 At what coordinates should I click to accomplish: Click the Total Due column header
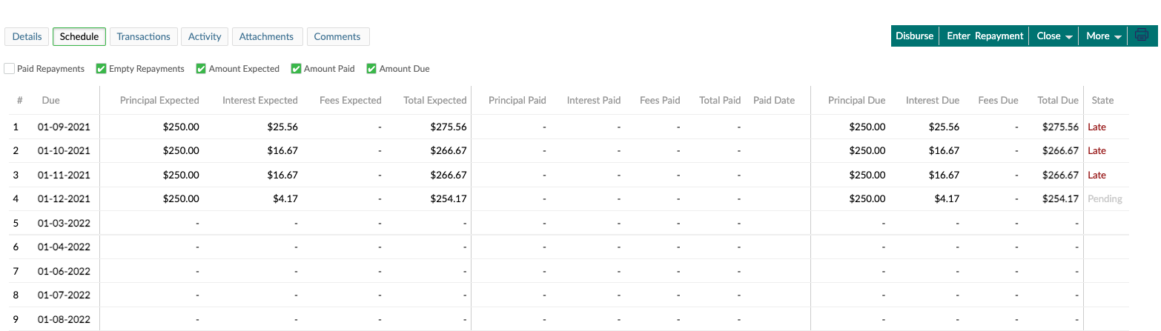click(x=1058, y=101)
